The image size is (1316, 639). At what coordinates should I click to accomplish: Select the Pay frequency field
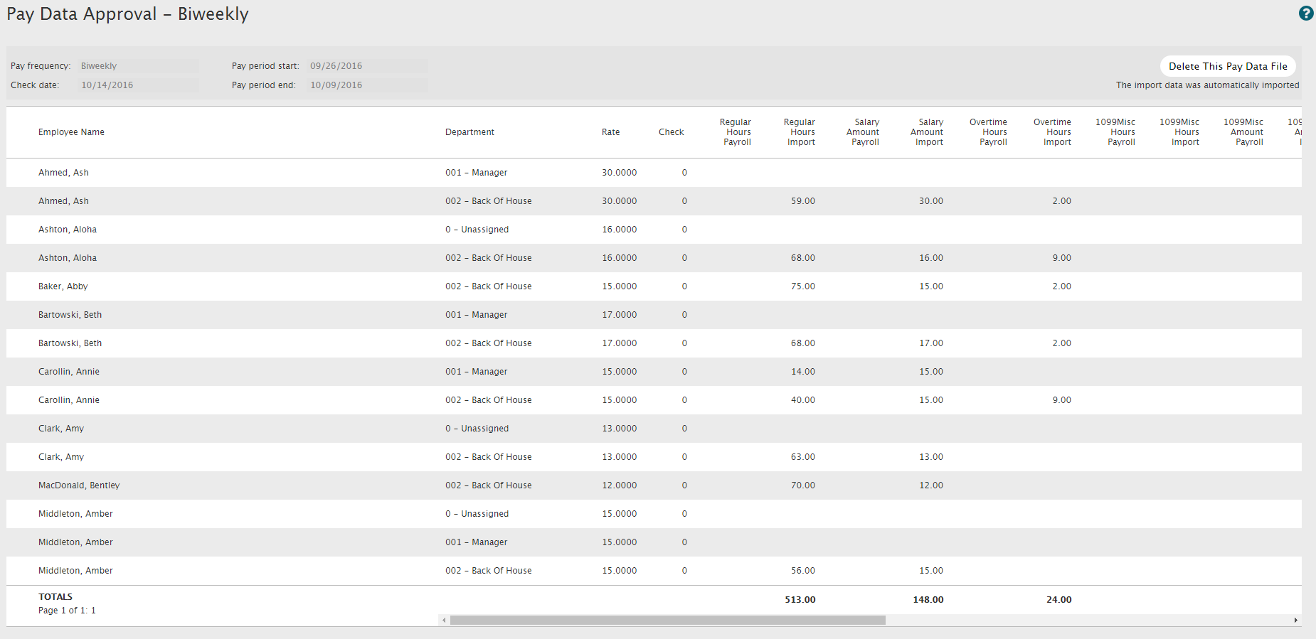(x=139, y=66)
